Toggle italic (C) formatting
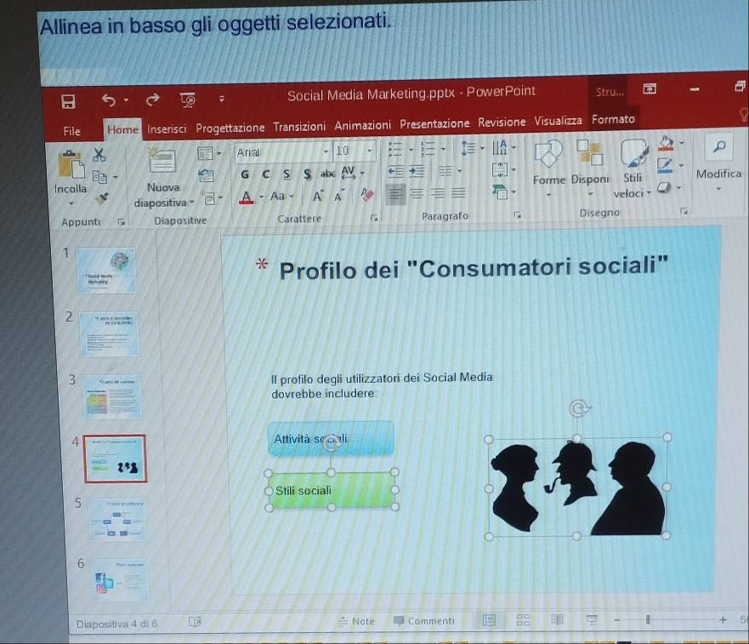The height and width of the screenshot is (644, 749). click(265, 174)
